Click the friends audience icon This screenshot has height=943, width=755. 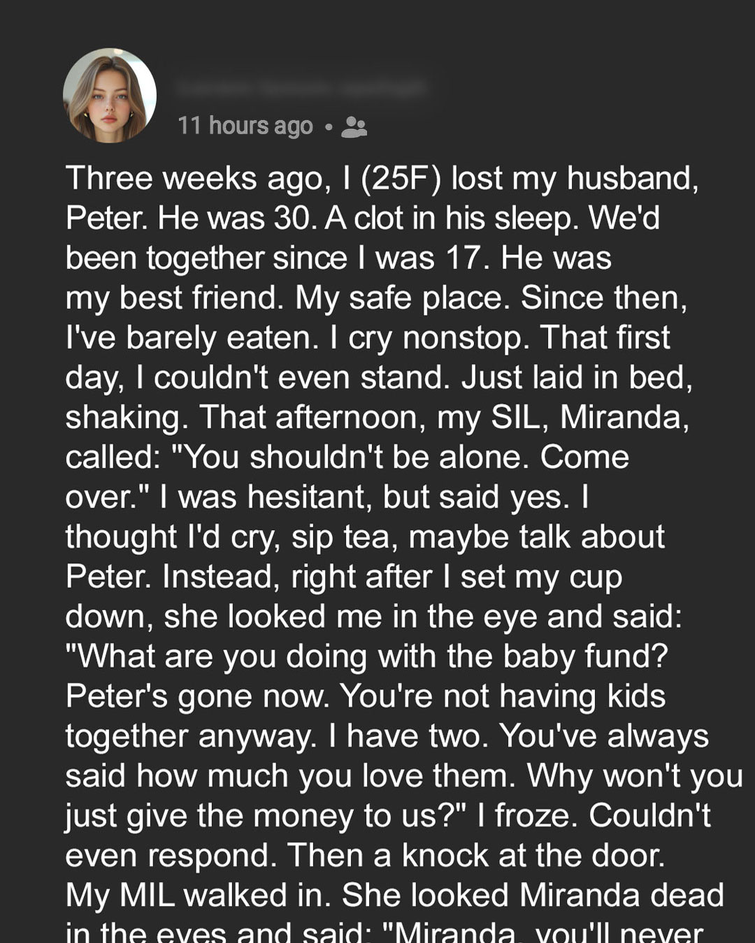354,126
